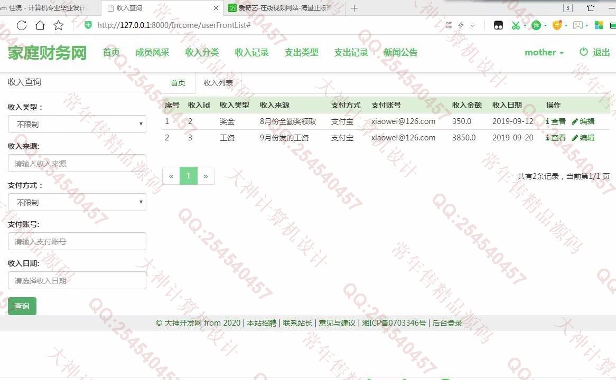This screenshot has height=380, width=616.
Task: View the 工资 income record
Action: [556, 138]
